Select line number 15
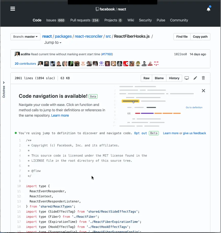Image resolution: width=221 pixels, height=233 pixels. (x=19, y=211)
